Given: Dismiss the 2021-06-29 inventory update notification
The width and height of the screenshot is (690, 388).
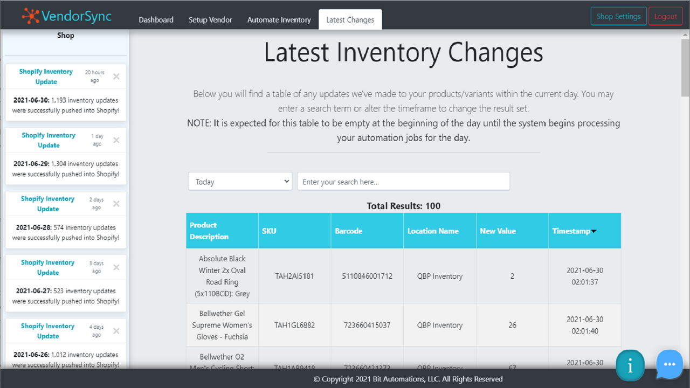Looking at the screenshot, I should pos(116,140).
